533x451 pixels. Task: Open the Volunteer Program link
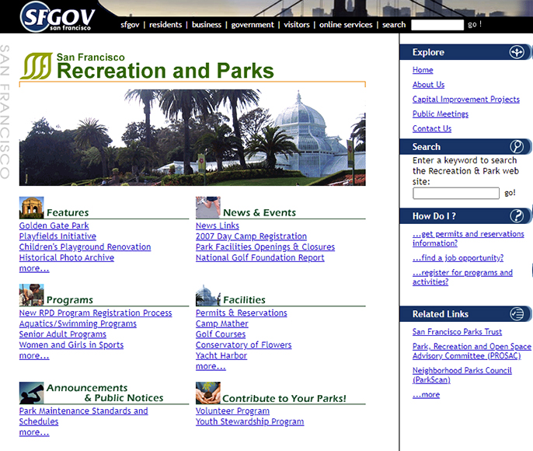coord(232,411)
